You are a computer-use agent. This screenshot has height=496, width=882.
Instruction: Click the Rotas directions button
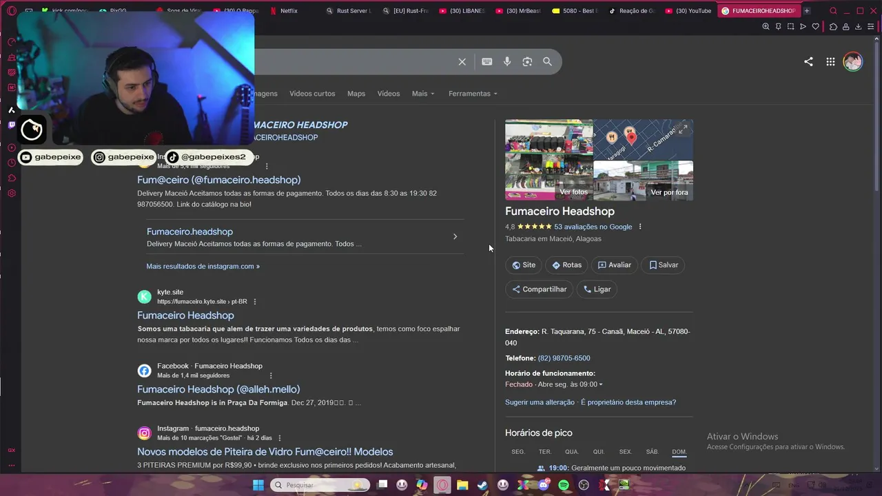(566, 265)
